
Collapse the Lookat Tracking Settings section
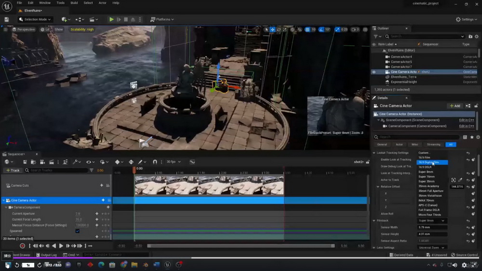(x=374, y=153)
